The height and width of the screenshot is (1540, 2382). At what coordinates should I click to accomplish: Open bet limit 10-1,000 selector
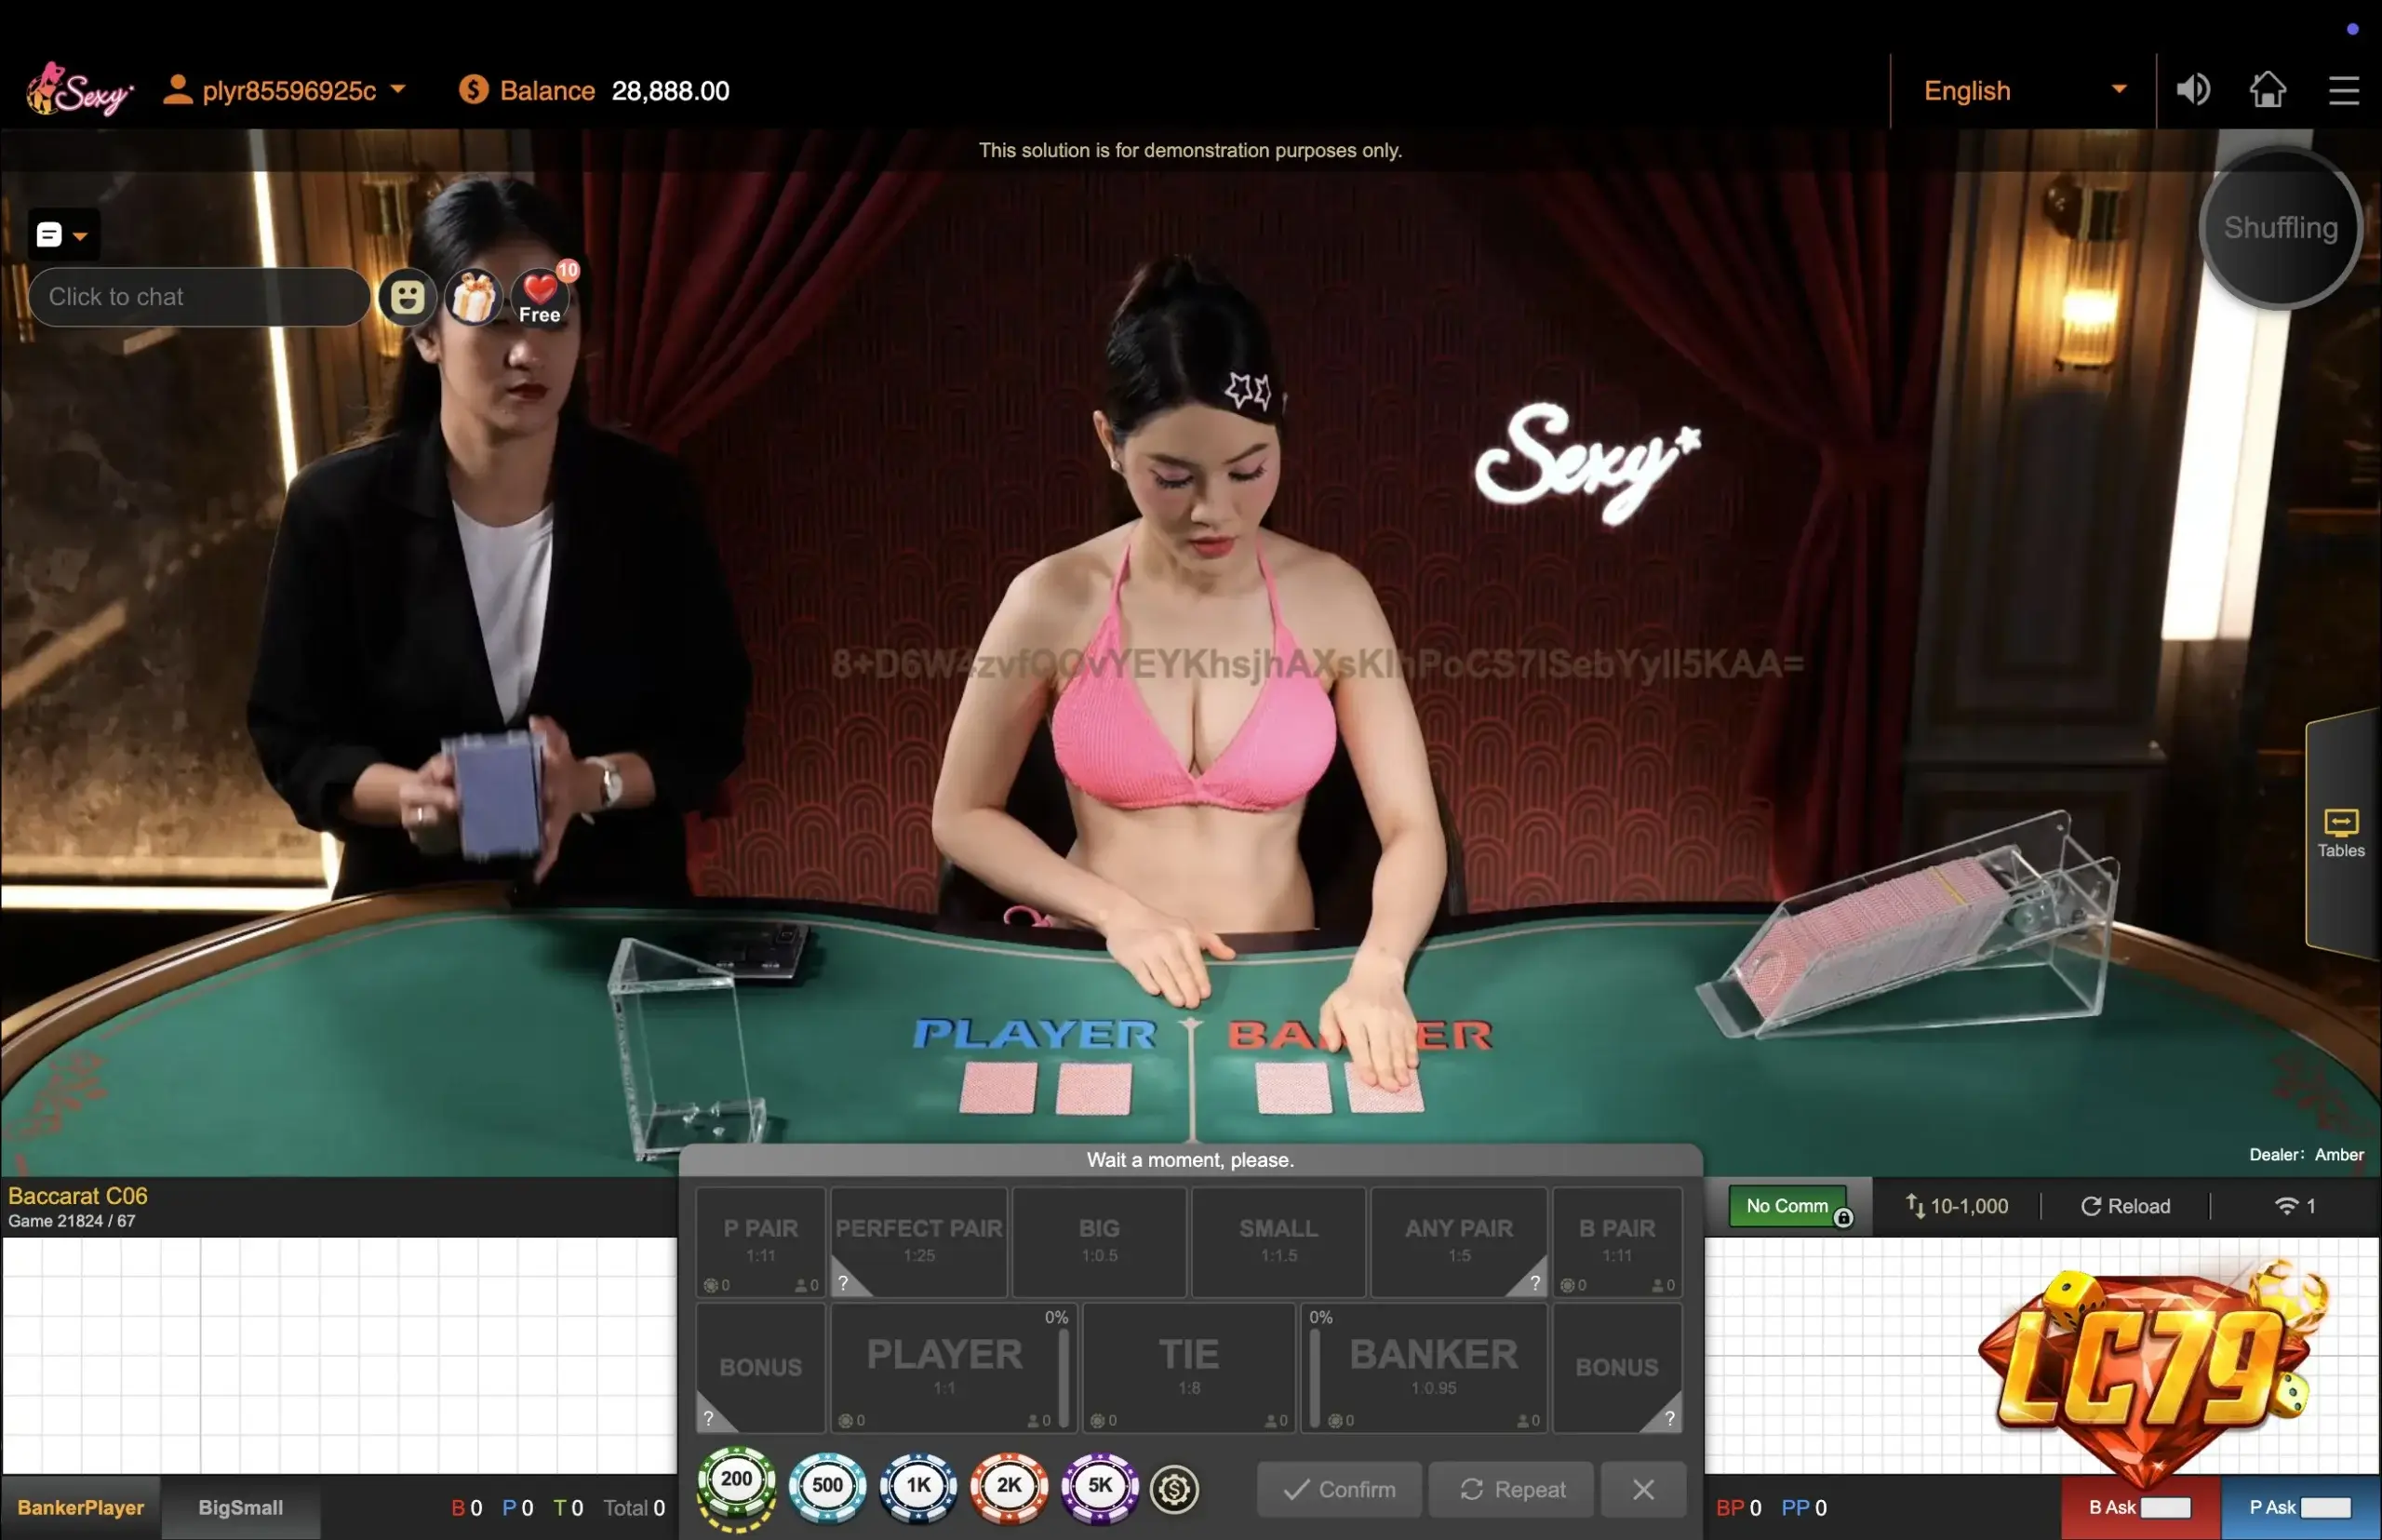(1957, 1206)
